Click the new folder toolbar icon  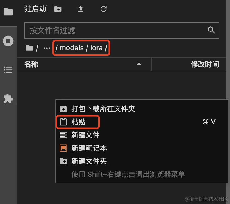click(58, 9)
